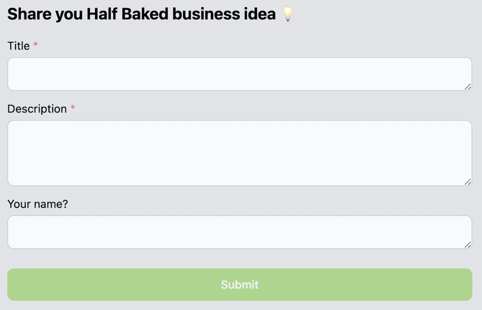Click the resize handle on name field
This screenshot has height=310, width=482.
[x=468, y=245]
